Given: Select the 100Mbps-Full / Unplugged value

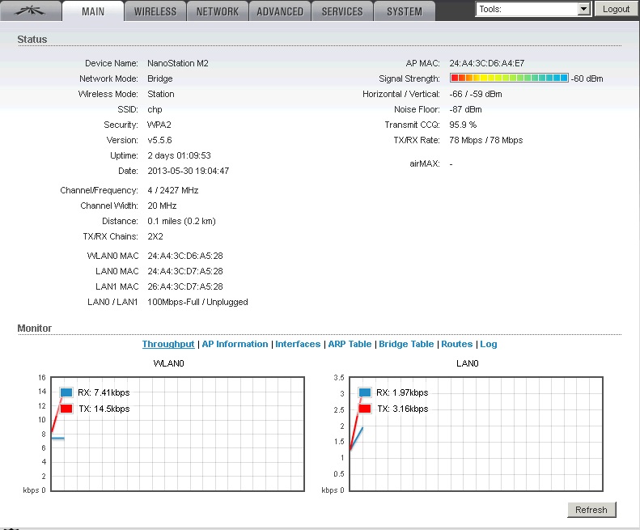Looking at the screenshot, I should pos(197,302).
